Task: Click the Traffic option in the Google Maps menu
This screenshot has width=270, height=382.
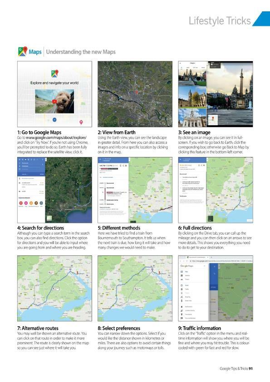Action: coord(187,289)
